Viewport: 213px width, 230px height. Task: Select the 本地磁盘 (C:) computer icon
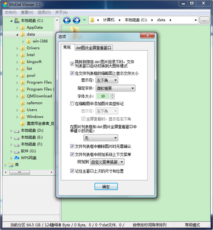[17, 20]
